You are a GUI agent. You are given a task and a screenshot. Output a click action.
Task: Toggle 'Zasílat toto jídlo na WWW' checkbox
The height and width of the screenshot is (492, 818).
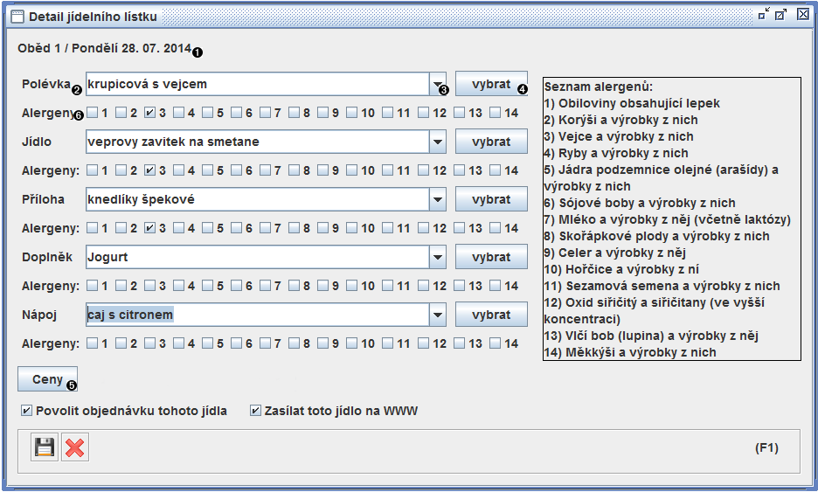[x=256, y=411]
